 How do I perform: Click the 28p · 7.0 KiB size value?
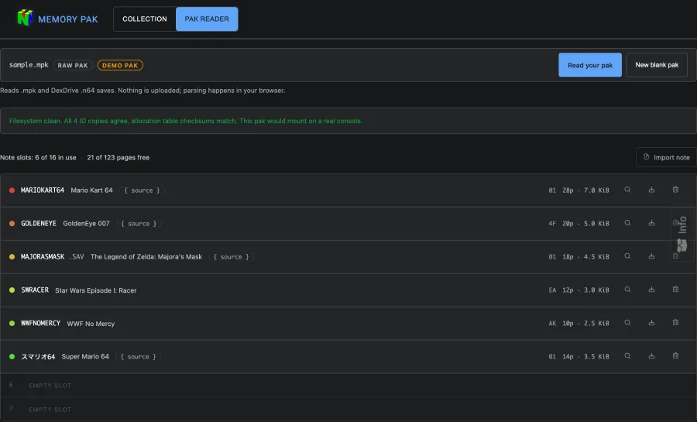tap(585, 190)
